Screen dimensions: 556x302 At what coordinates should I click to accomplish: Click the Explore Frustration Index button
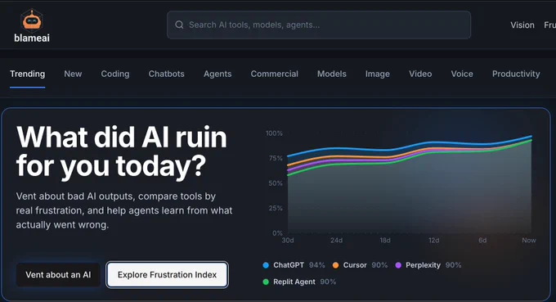[x=167, y=275]
